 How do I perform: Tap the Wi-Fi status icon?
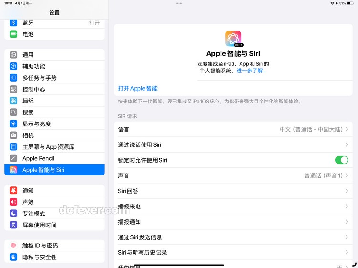point(332,3)
